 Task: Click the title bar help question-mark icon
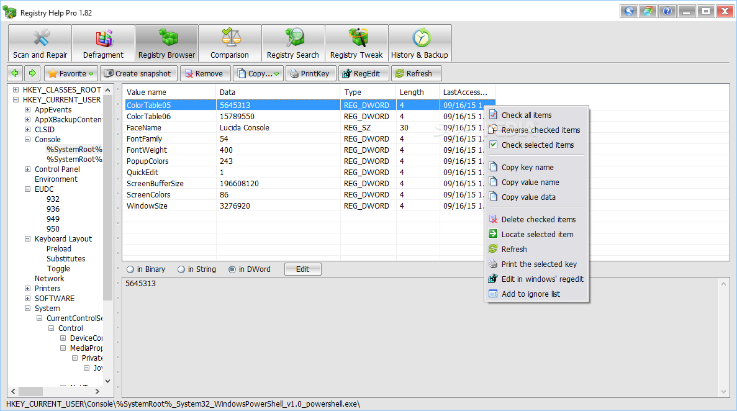[667, 11]
